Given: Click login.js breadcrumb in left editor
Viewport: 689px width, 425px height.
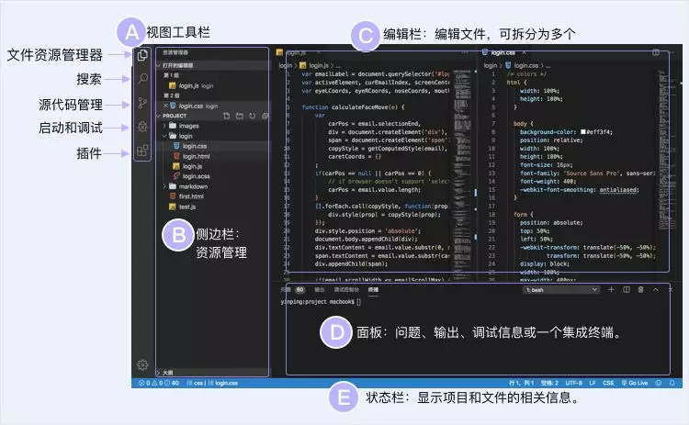Looking at the screenshot, I should tap(317, 65).
